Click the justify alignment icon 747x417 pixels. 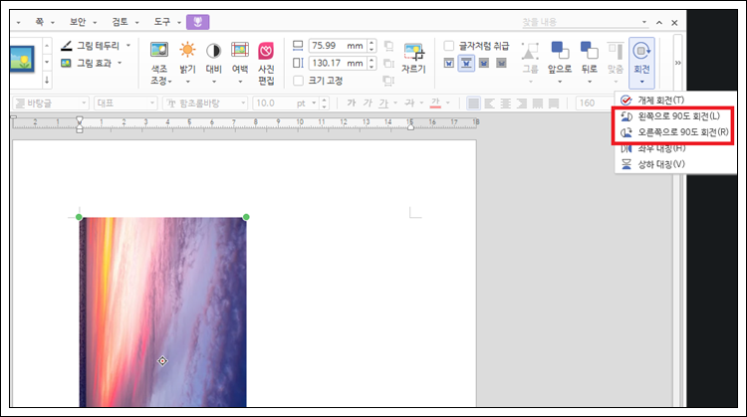point(473,103)
